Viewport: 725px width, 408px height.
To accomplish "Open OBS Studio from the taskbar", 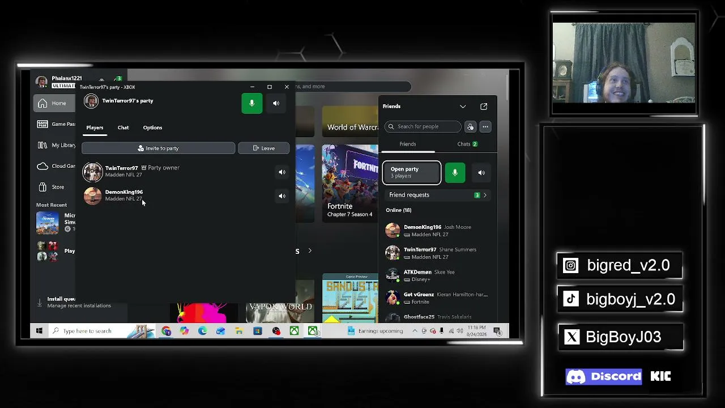I will coord(276,331).
